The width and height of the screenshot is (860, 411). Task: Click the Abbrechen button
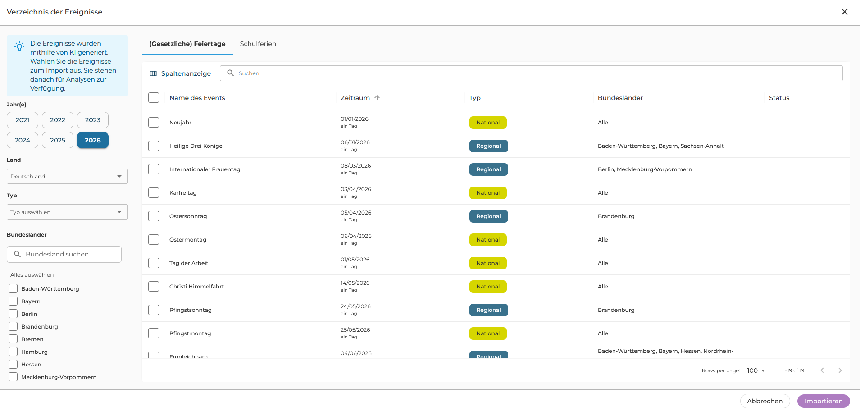tap(765, 401)
